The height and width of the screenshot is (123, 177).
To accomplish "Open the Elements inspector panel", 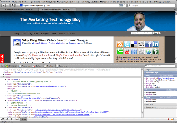I will pos(11,66).
